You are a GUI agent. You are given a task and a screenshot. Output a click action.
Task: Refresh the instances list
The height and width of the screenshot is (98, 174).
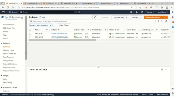coord(95,17)
